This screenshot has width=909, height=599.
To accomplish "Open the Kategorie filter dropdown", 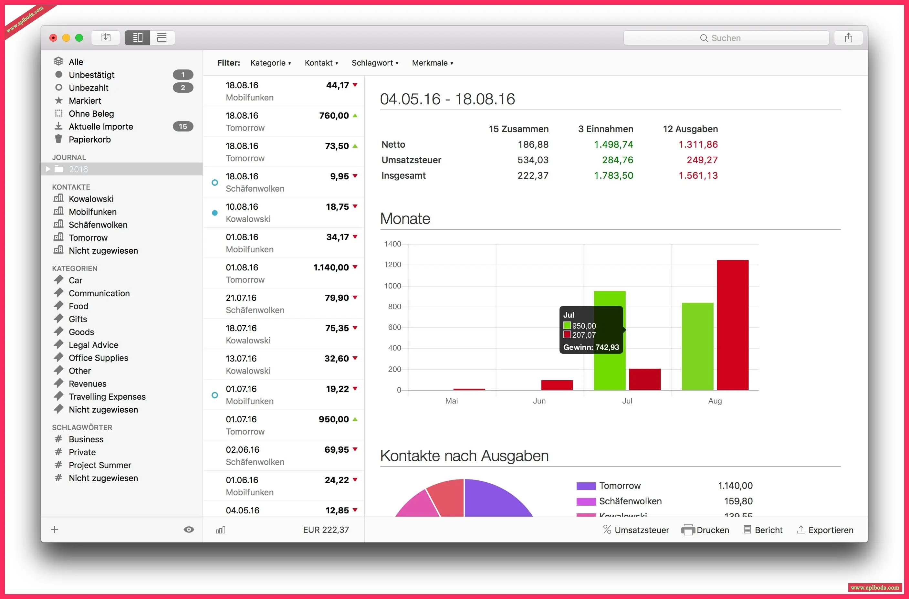I will 270,63.
